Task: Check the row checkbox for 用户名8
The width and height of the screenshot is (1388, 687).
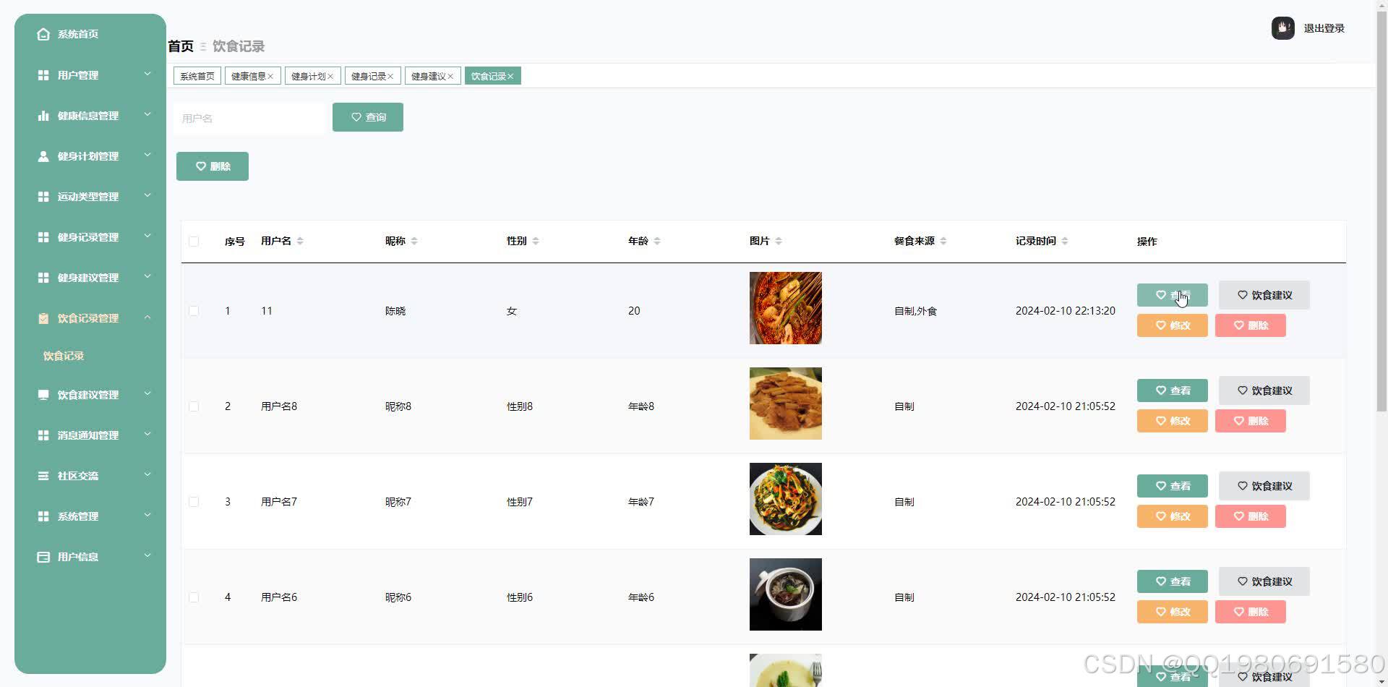Action: (x=194, y=406)
